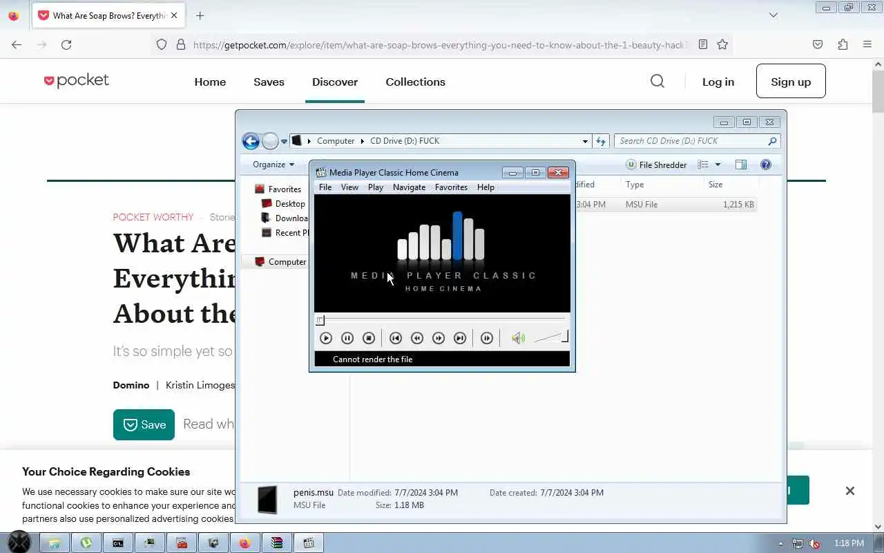Click the seek bar handle in player

pyautogui.click(x=320, y=320)
